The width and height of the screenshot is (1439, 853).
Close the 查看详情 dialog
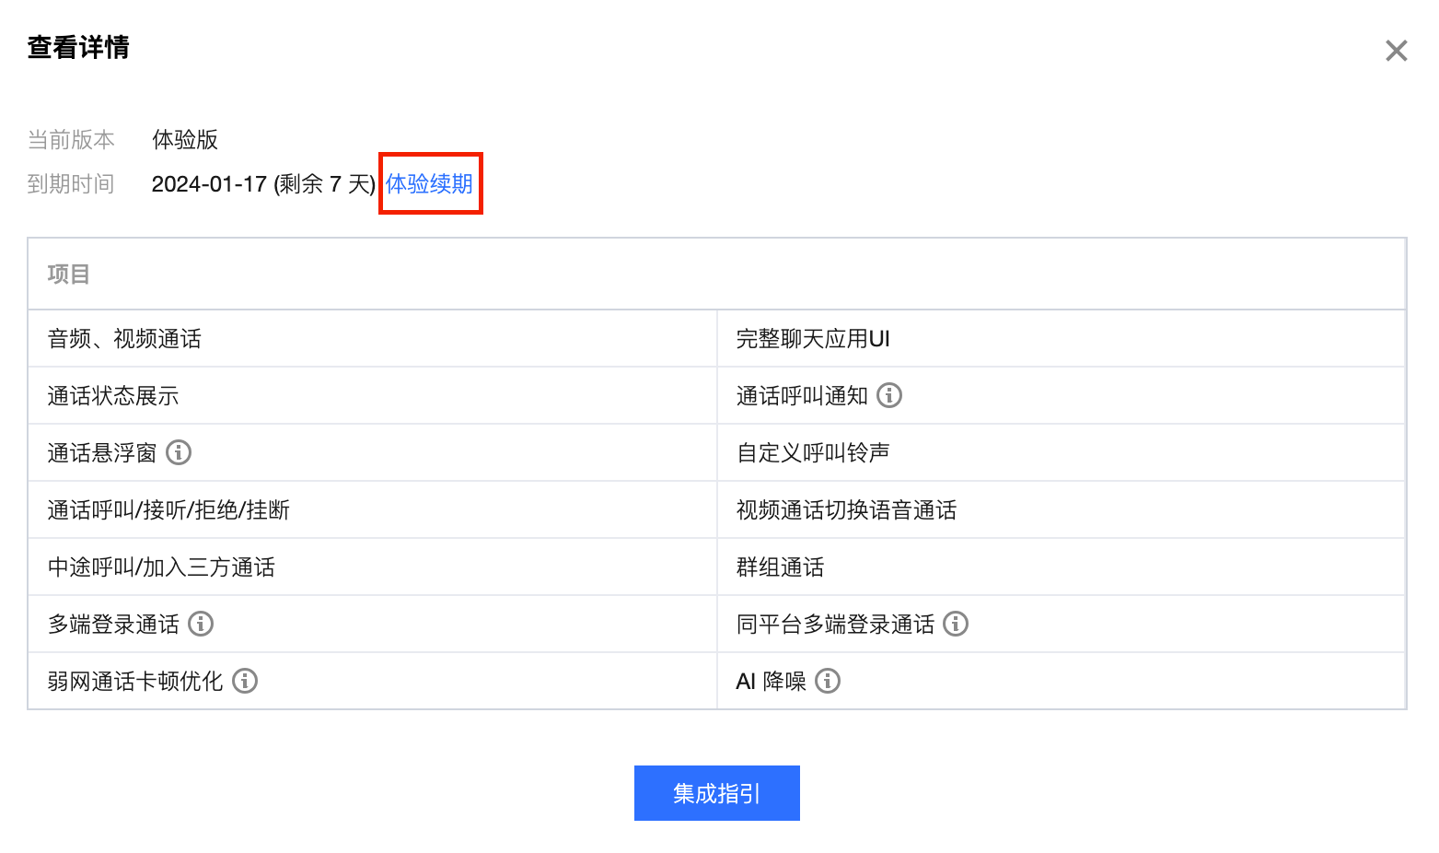pos(1396,51)
